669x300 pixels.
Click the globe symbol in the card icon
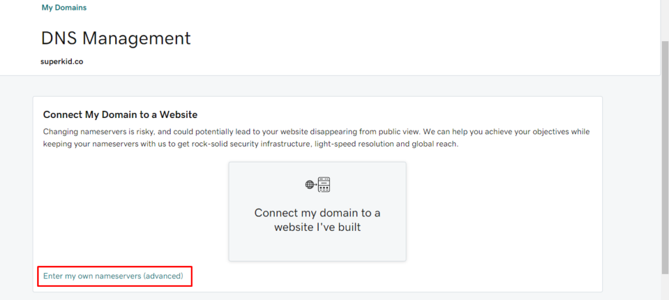(x=309, y=185)
